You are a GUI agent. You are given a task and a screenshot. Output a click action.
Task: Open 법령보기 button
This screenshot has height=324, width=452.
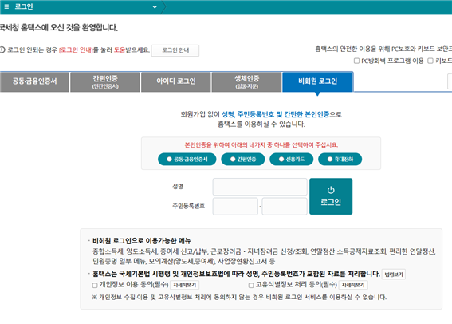394,275
